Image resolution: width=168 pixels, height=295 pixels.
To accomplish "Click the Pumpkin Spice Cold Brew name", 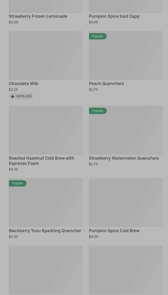I will pyautogui.click(x=114, y=231).
